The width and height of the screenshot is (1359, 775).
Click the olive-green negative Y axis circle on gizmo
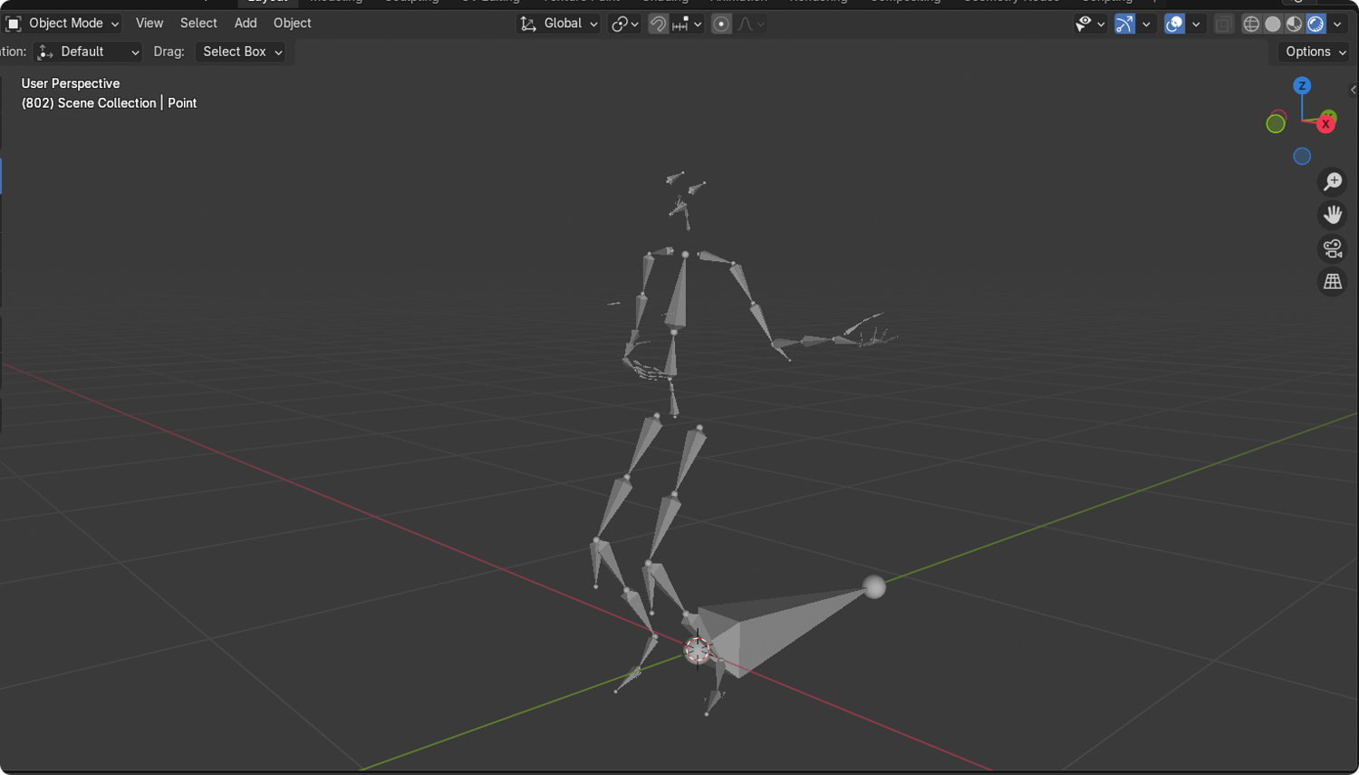click(1276, 124)
